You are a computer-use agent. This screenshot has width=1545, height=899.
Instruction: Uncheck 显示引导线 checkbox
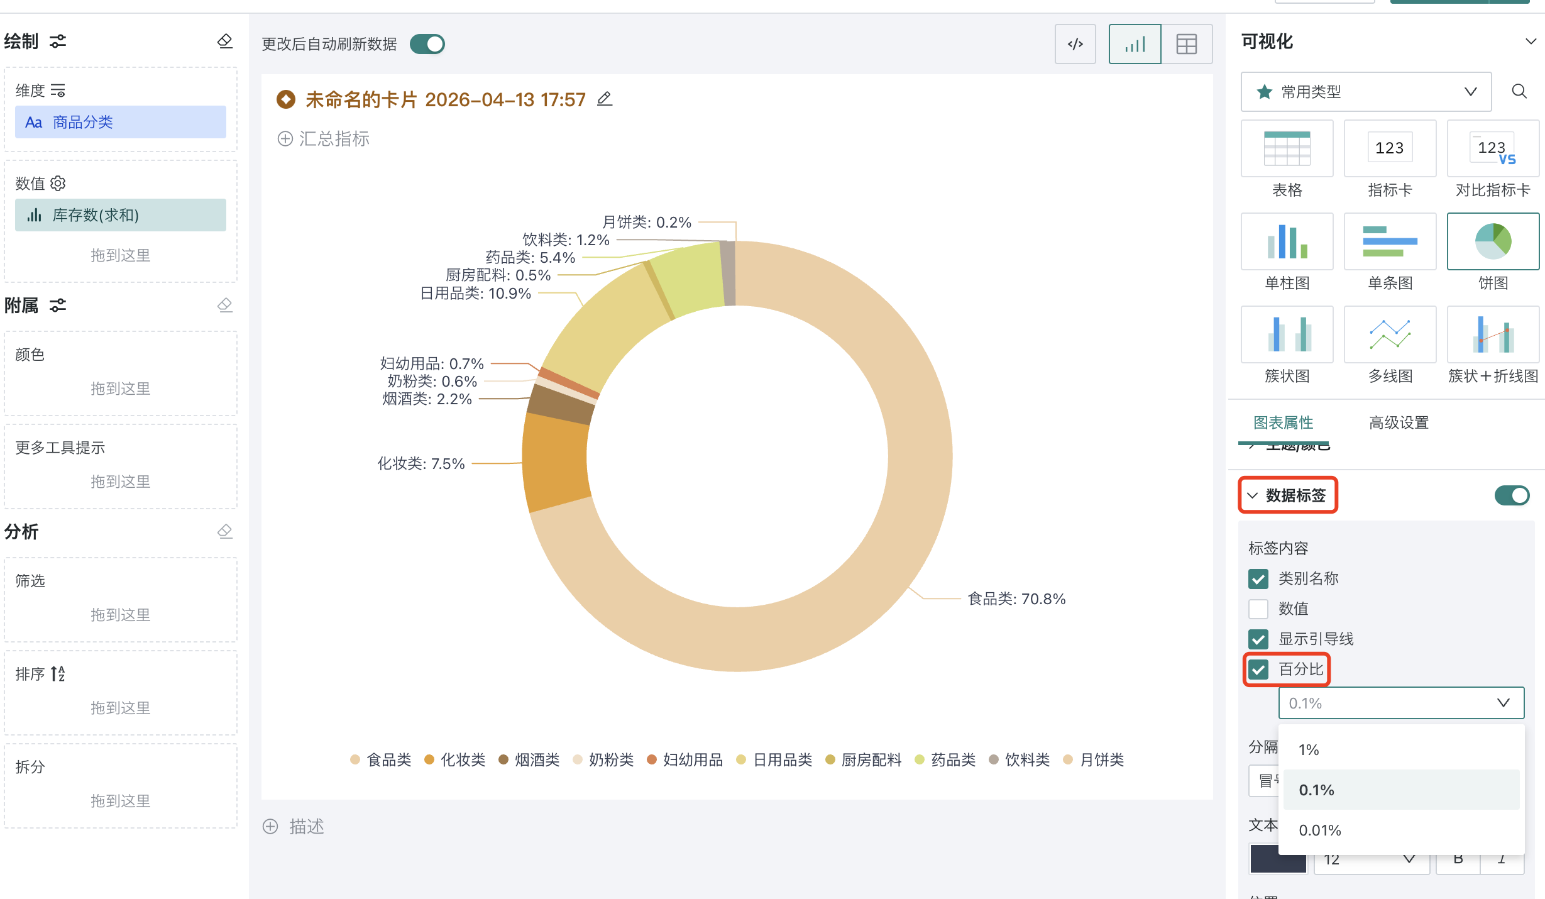(x=1258, y=639)
